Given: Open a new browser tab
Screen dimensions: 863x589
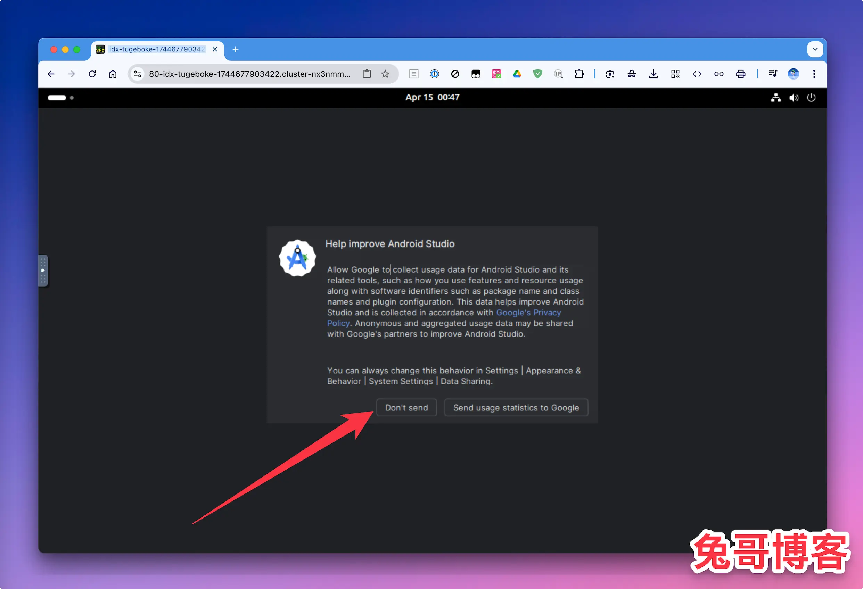Looking at the screenshot, I should (236, 49).
